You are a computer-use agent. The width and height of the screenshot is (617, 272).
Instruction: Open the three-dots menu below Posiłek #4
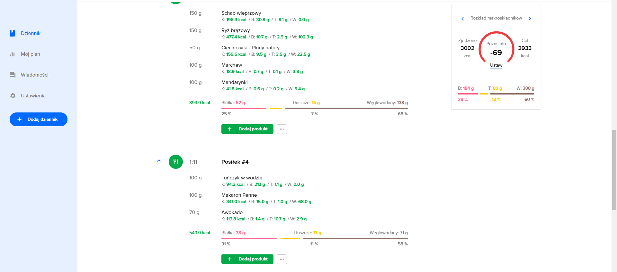[x=282, y=259]
